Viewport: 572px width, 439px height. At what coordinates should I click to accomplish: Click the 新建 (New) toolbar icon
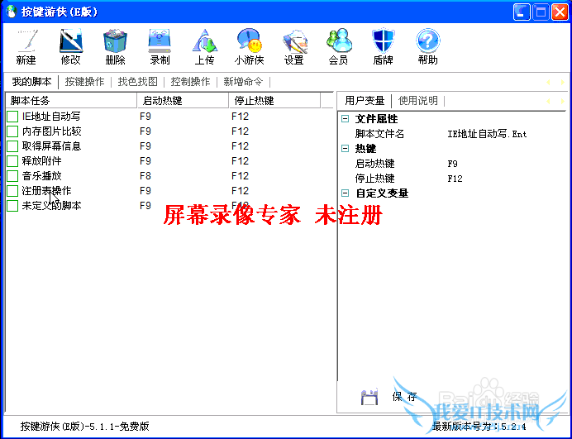point(26,41)
